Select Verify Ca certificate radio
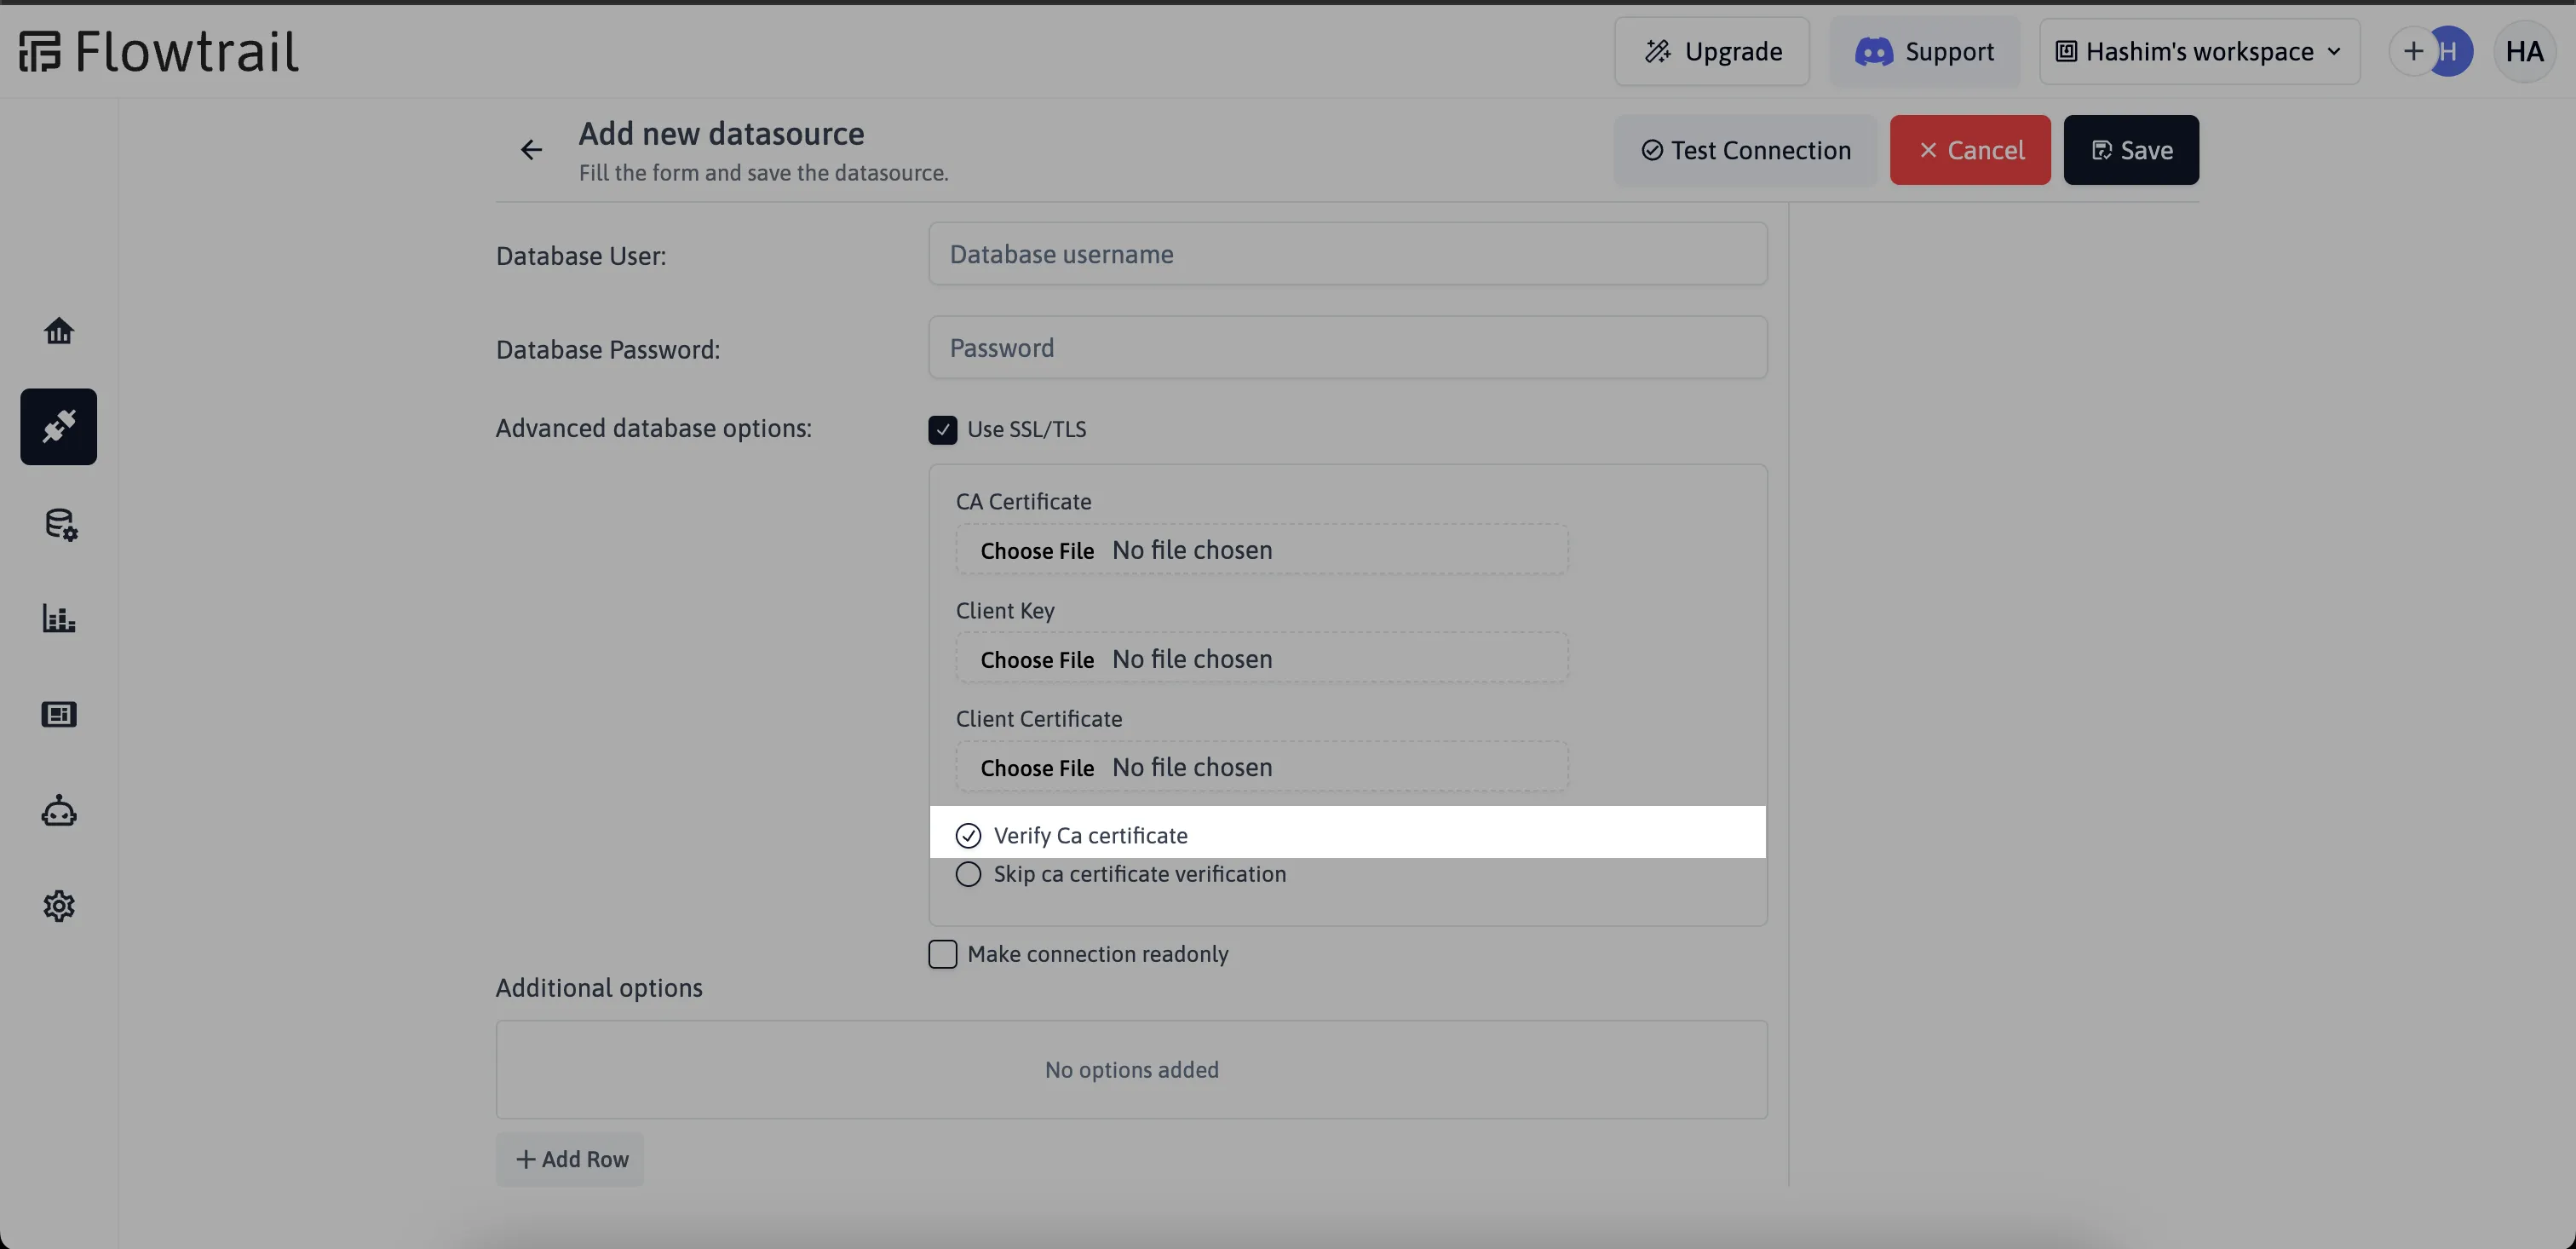Image resolution: width=2576 pixels, height=1249 pixels. click(968, 835)
